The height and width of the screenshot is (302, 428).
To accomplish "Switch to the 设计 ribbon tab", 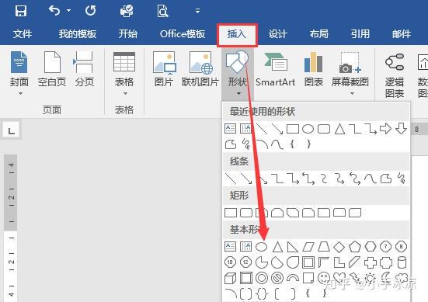I will tap(277, 34).
